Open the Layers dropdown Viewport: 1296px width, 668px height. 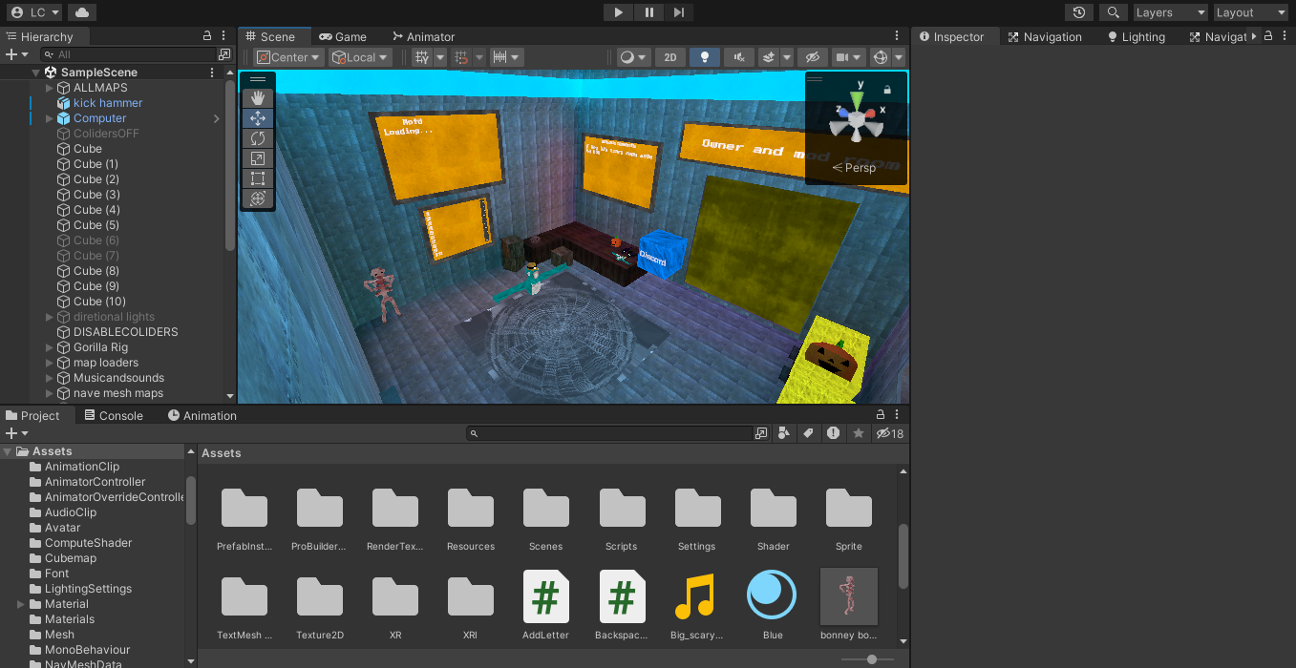pyautogui.click(x=1170, y=12)
